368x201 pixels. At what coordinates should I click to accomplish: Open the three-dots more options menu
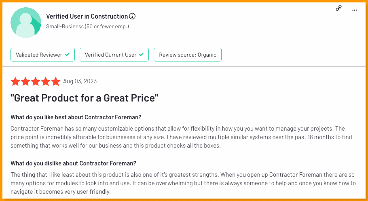355,10
